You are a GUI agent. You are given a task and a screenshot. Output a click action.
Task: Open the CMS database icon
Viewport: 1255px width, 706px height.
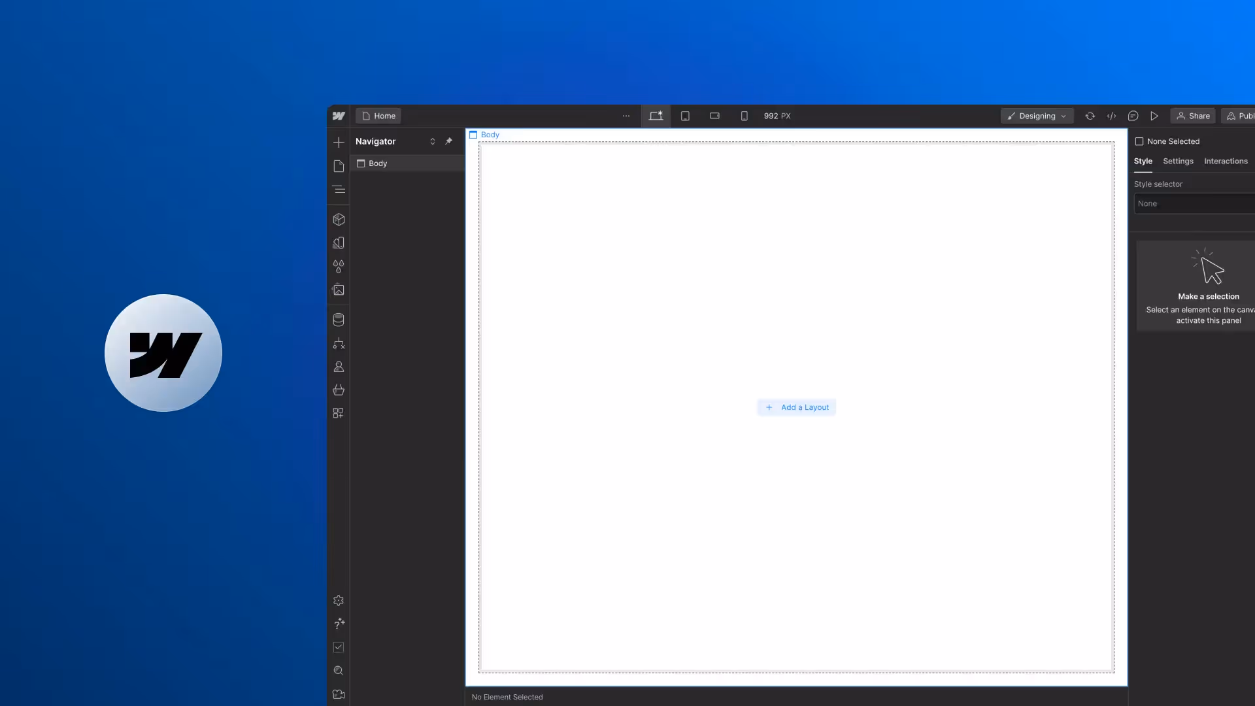click(x=339, y=320)
